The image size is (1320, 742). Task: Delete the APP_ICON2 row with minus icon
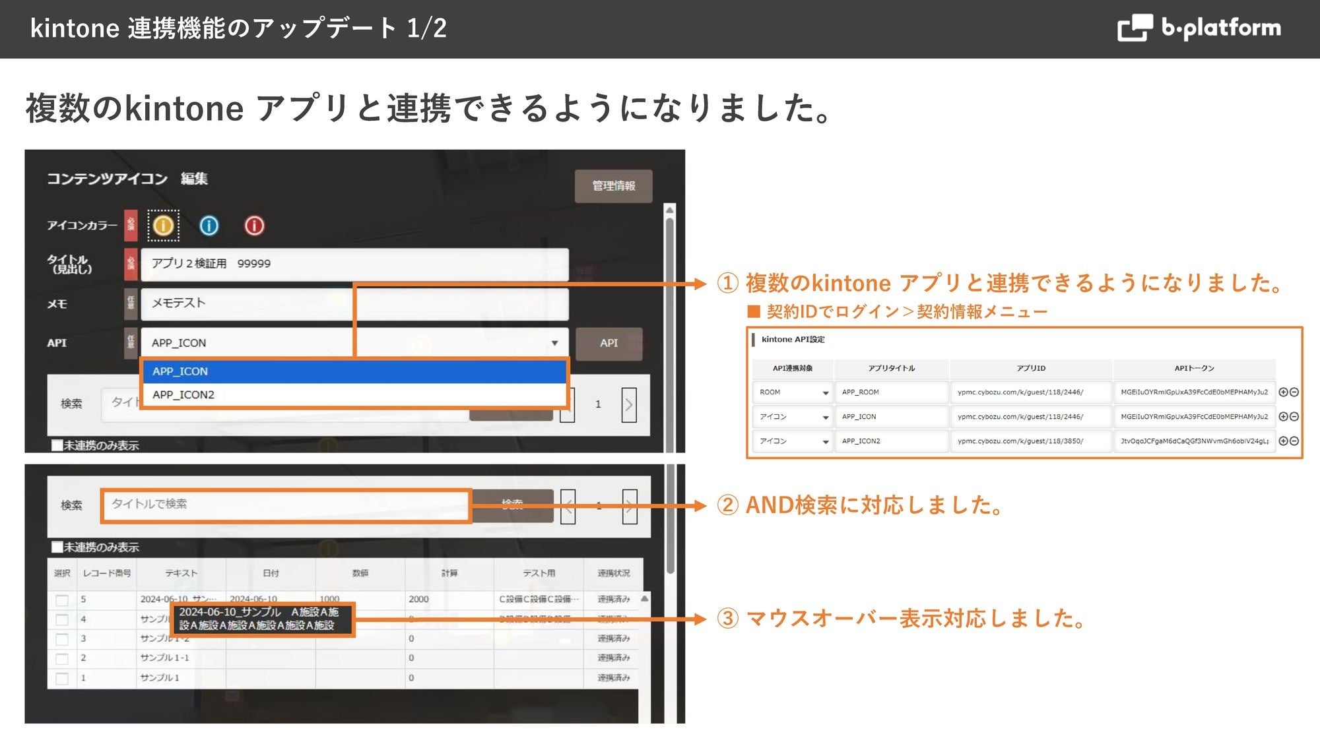click(1294, 441)
